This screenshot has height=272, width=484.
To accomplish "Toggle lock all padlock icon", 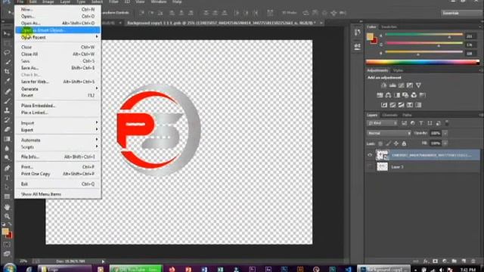I will [404, 144].
